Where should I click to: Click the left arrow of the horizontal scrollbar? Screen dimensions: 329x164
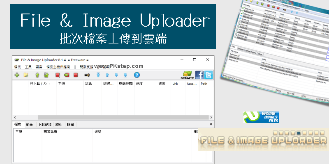click(15, 117)
